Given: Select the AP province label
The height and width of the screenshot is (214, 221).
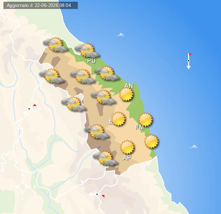Looking at the screenshot, I should pos(127,158).
